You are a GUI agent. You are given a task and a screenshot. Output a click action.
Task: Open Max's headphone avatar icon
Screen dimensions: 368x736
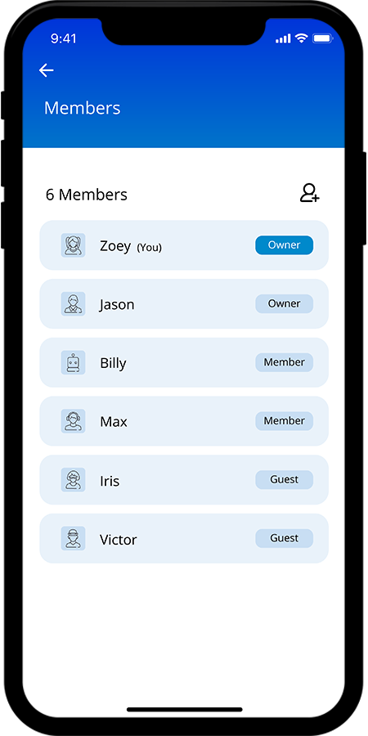coord(74,421)
